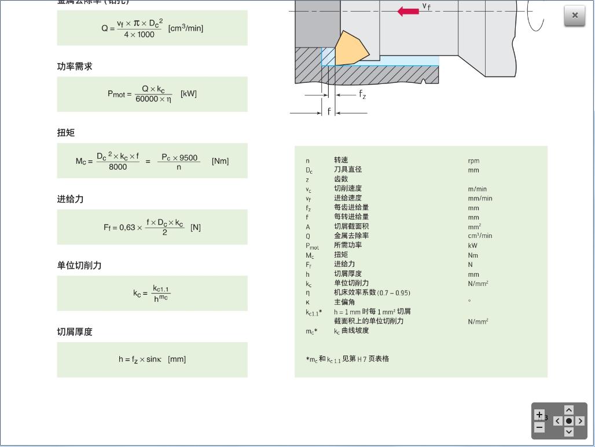Pan the view to the left

pos(557,421)
